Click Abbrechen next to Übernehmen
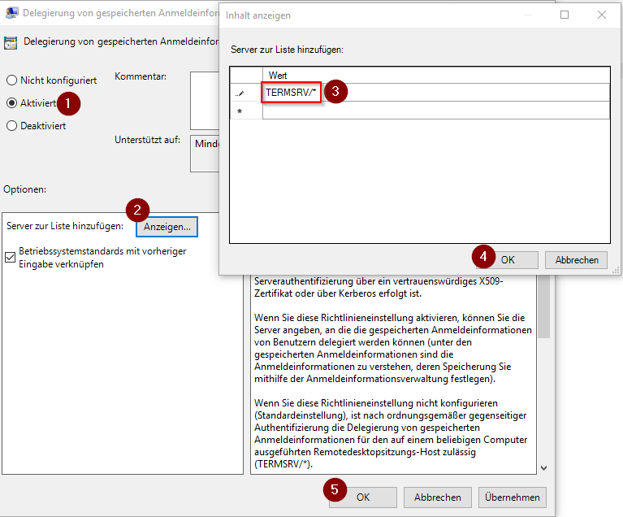Screen dimensions: 623x517 (x=437, y=497)
